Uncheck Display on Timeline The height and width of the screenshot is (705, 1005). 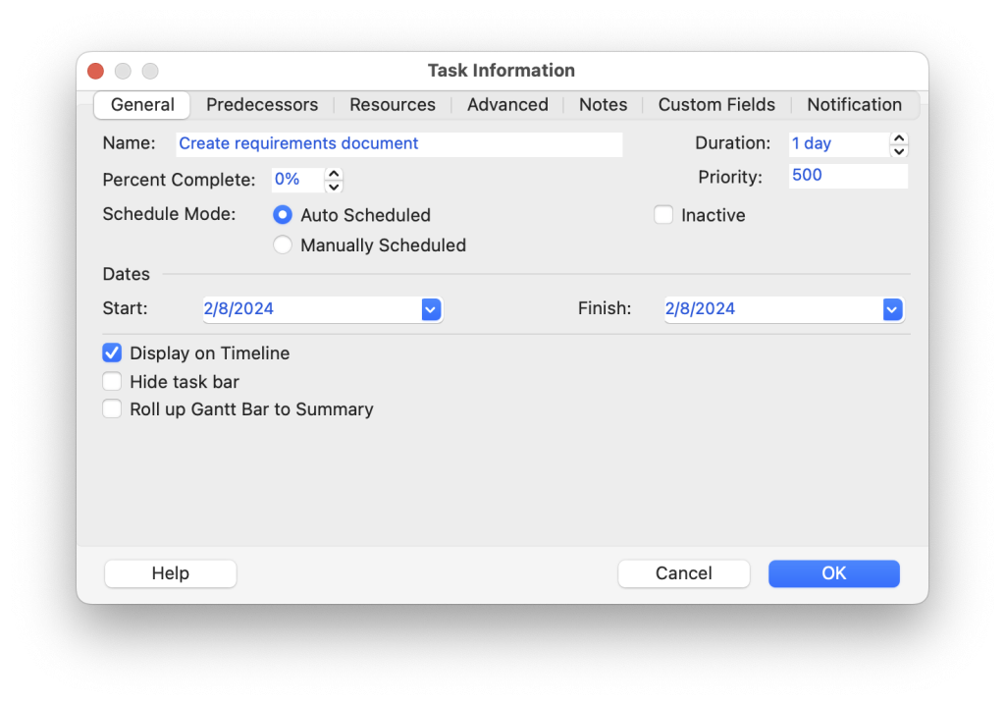[x=112, y=352]
